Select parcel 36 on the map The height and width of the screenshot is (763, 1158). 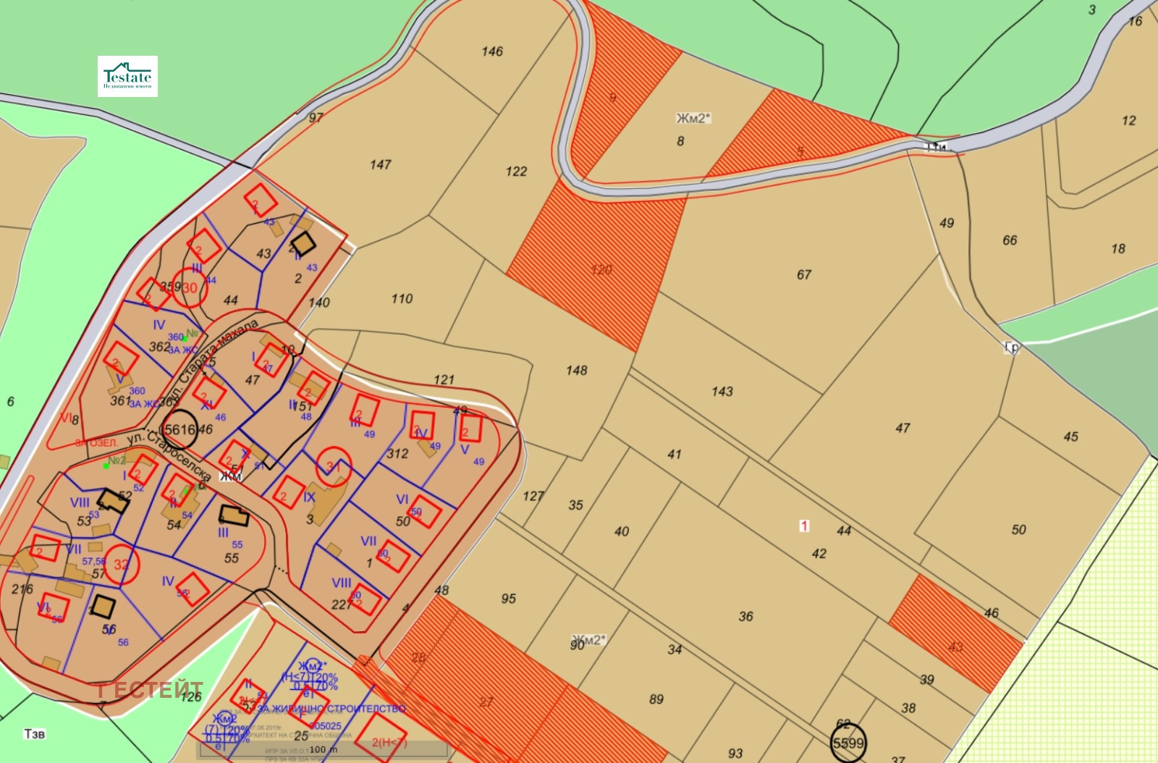745,617
